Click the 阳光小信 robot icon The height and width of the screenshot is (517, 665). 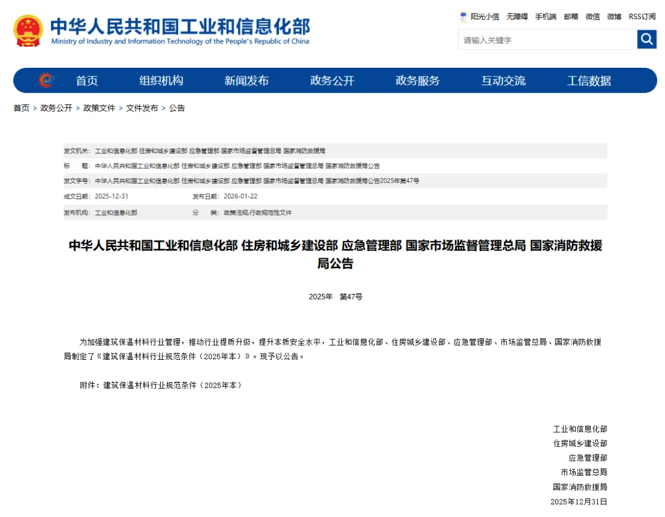pyautogui.click(x=463, y=17)
